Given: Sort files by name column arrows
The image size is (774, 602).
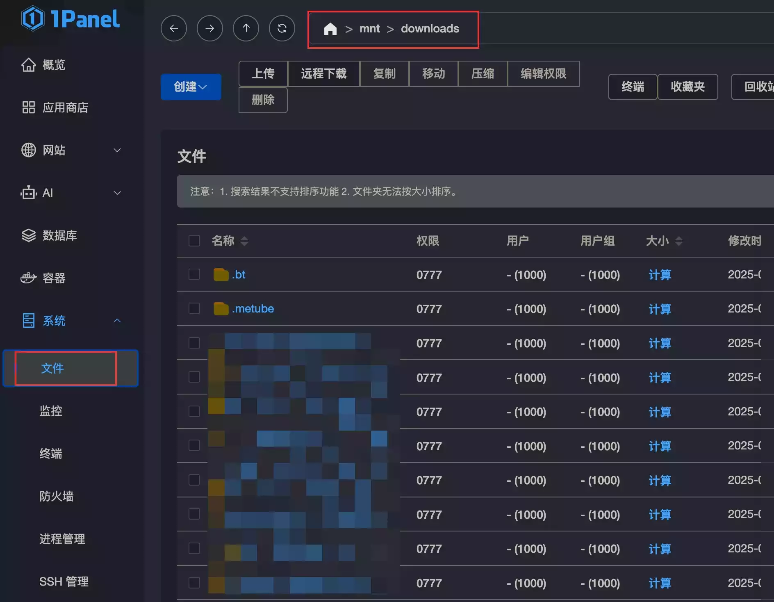Looking at the screenshot, I should pos(244,241).
